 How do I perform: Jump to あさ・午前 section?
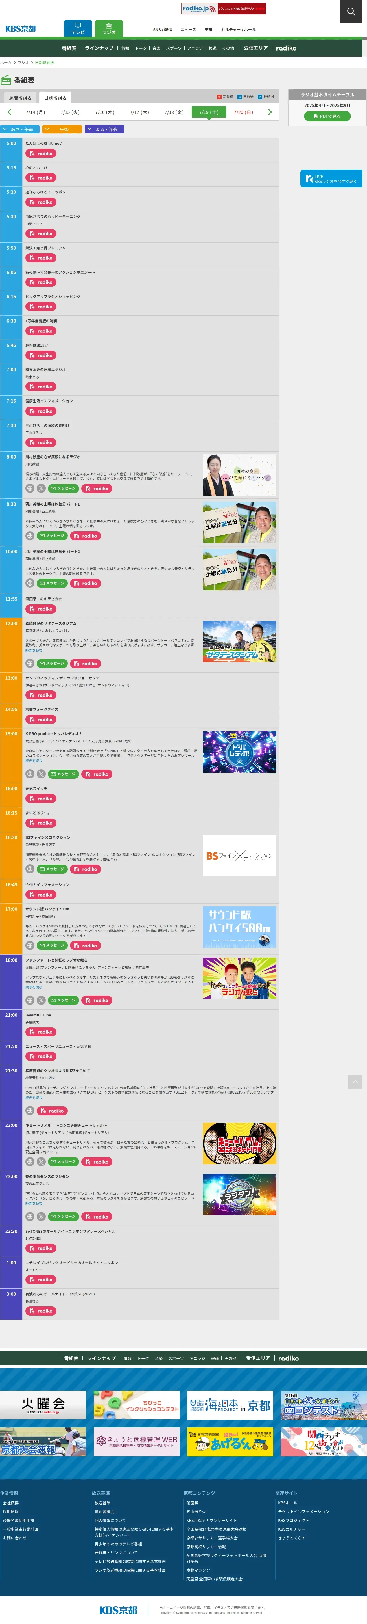[20, 129]
